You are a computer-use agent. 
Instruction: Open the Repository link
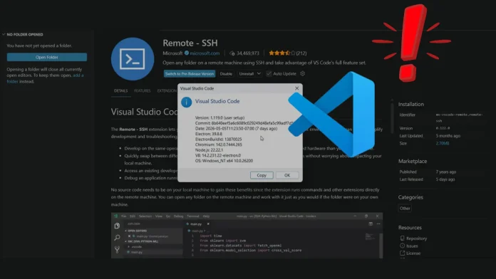pyautogui.click(x=416, y=238)
